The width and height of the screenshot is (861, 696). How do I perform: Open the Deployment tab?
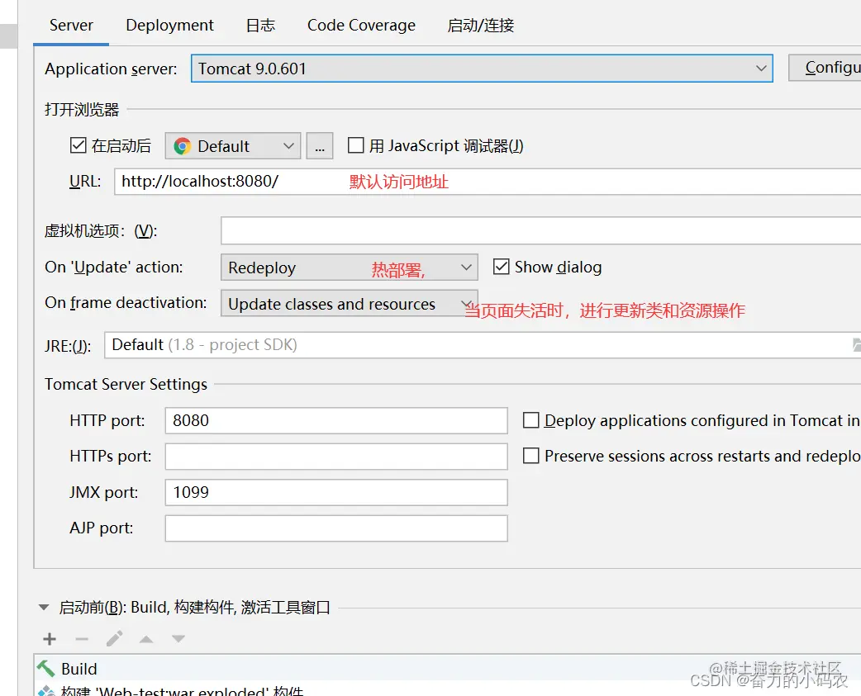click(169, 26)
